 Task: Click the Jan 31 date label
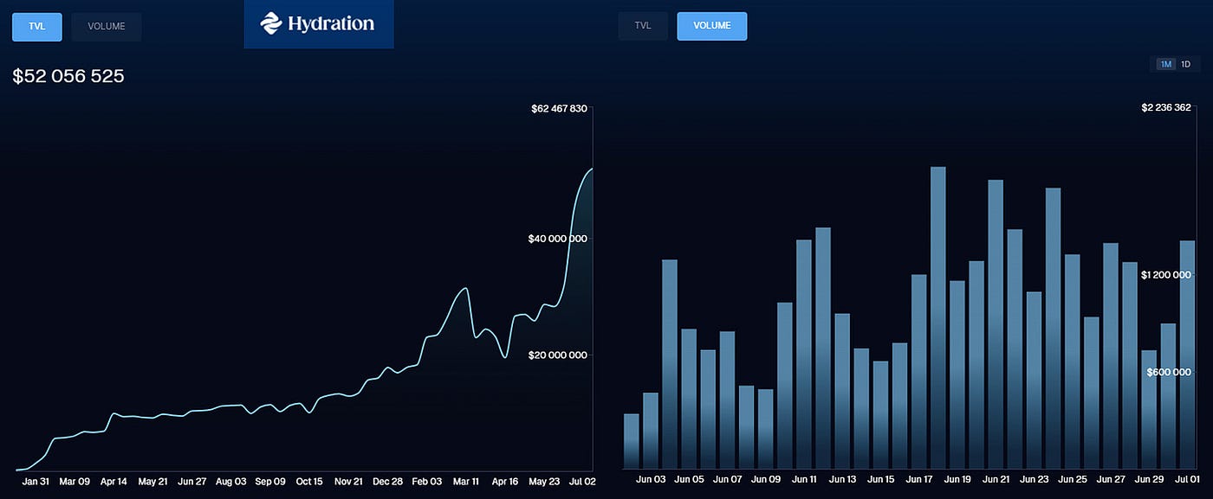36,481
